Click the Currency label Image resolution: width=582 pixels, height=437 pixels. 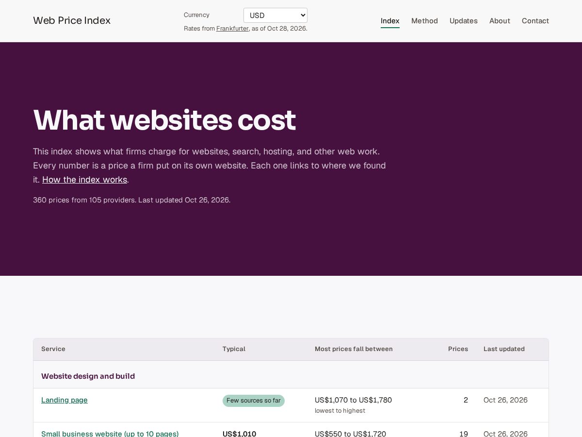point(196,15)
